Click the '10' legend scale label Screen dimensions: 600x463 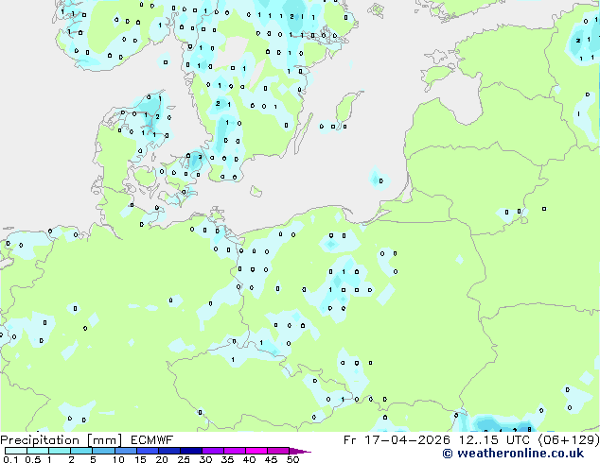click(x=118, y=459)
